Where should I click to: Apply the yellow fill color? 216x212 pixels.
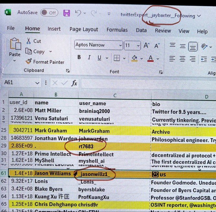[134, 58]
